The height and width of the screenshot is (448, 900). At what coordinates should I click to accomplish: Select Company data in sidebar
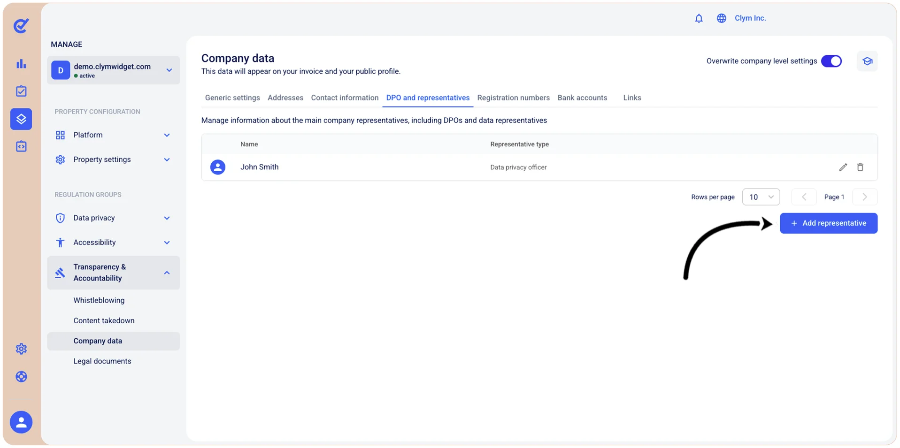(113, 341)
